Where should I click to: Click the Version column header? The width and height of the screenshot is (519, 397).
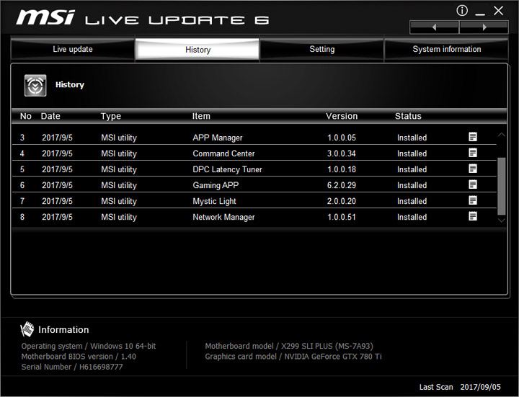tap(342, 116)
